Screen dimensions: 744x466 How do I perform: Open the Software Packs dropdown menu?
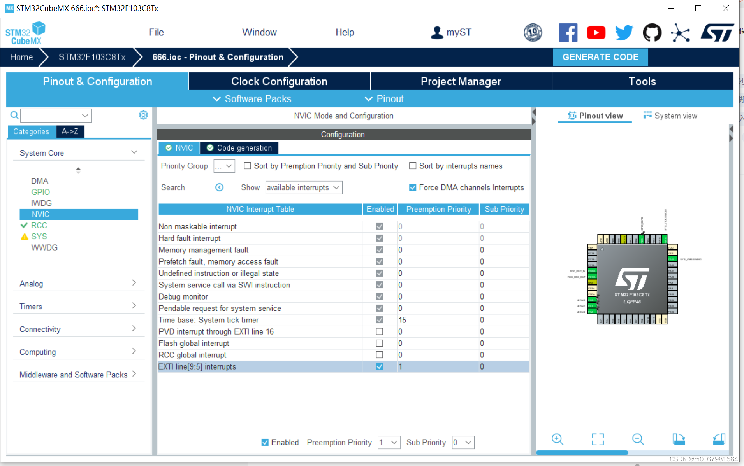(252, 99)
